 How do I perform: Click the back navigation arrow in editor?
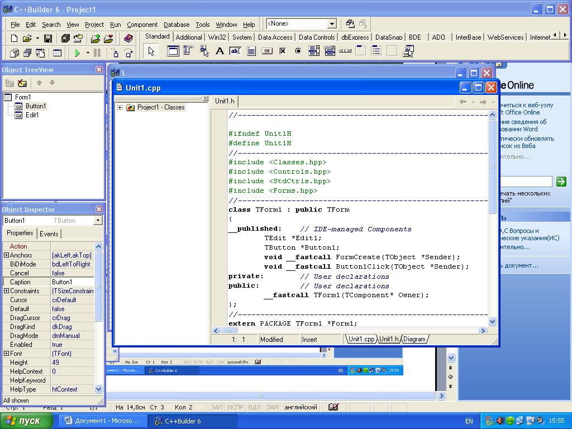click(x=463, y=102)
